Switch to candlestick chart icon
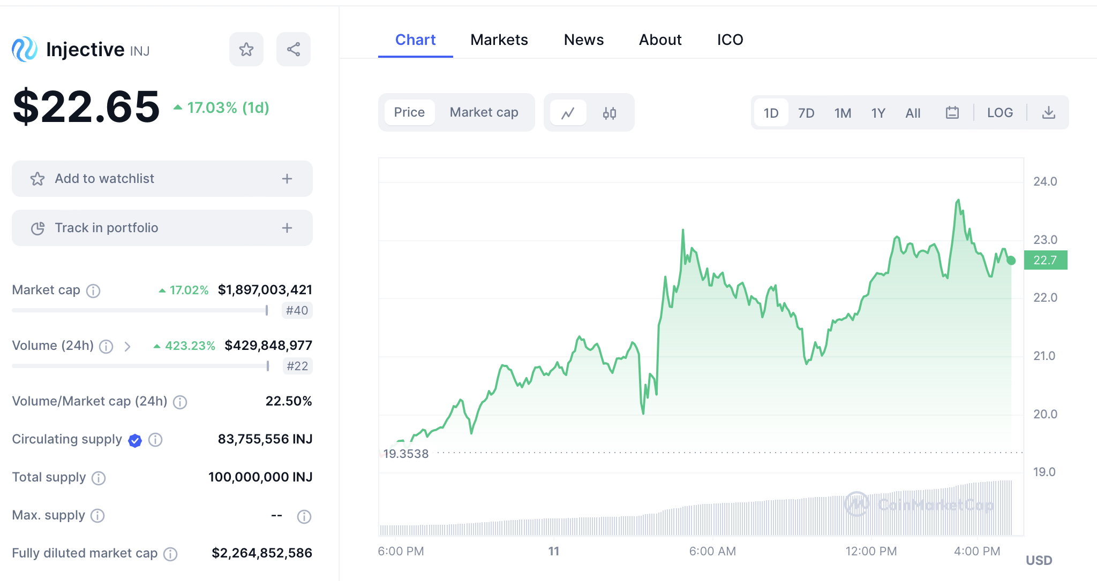 [609, 113]
